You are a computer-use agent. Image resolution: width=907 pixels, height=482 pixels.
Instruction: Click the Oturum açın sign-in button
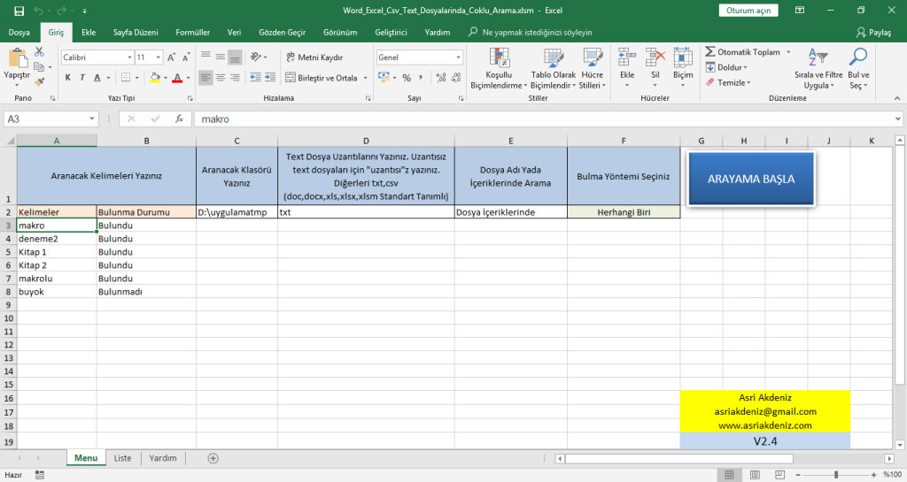pos(749,11)
